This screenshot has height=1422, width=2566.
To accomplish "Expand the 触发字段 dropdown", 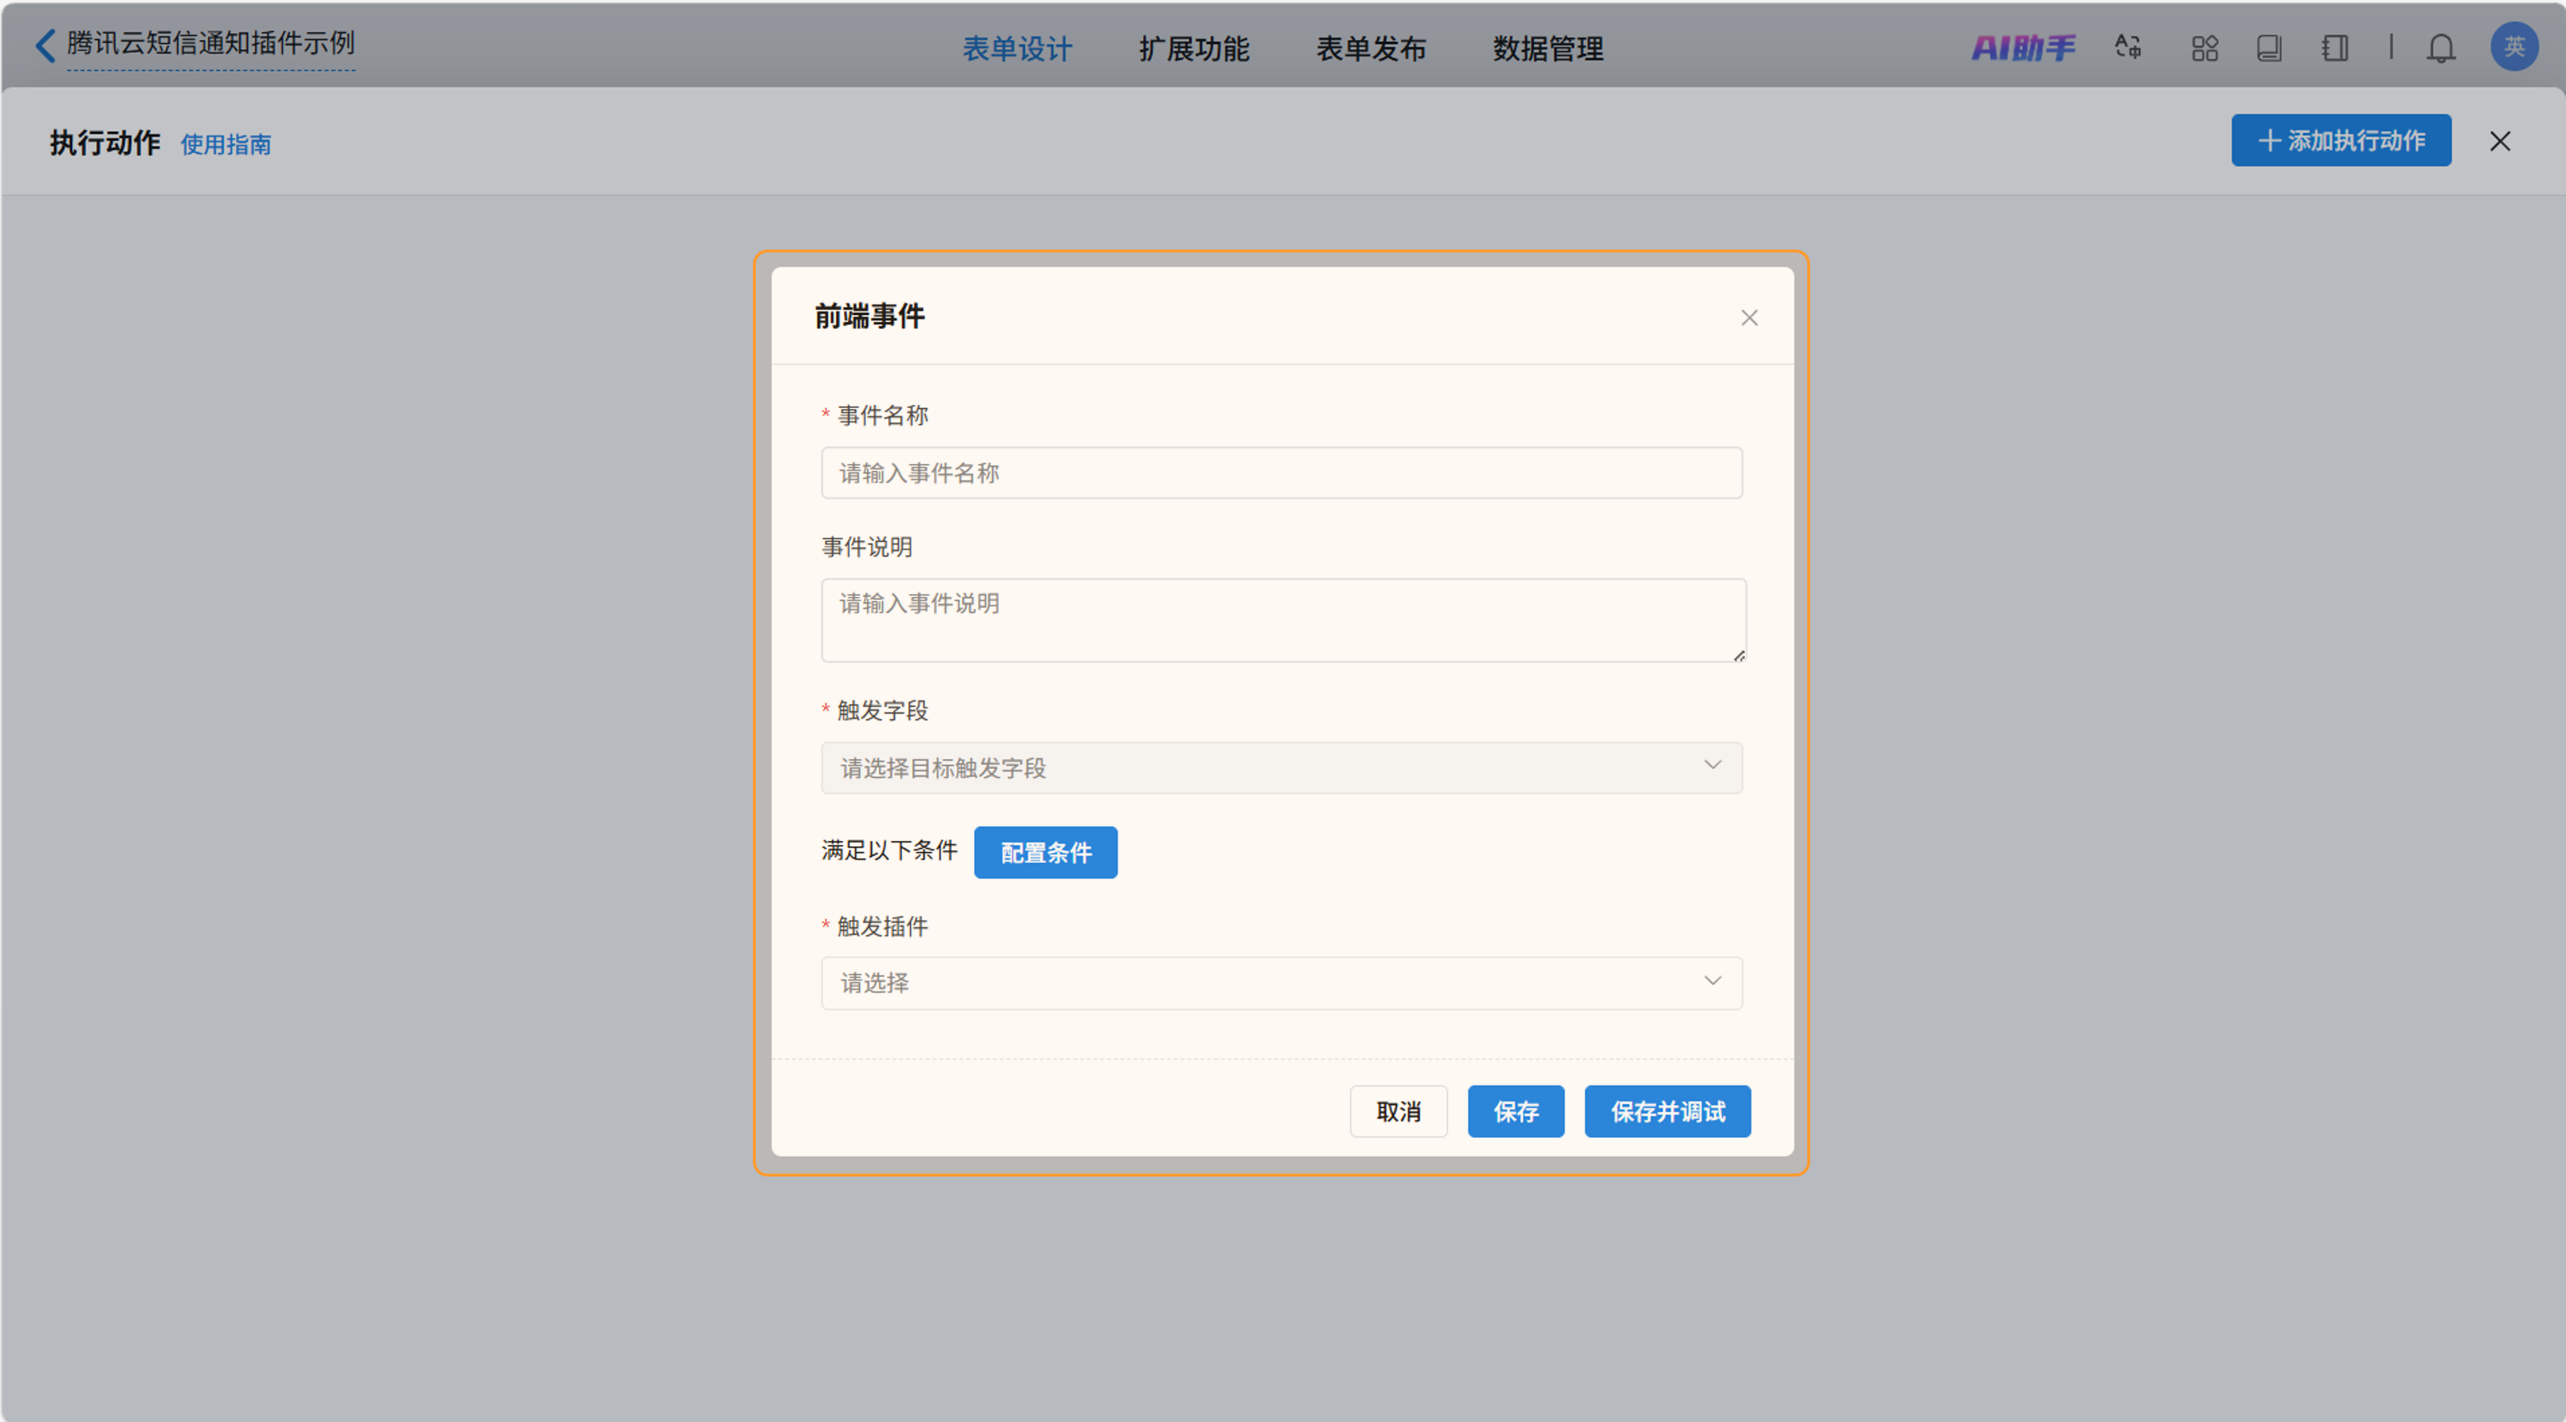I will click(x=1281, y=768).
